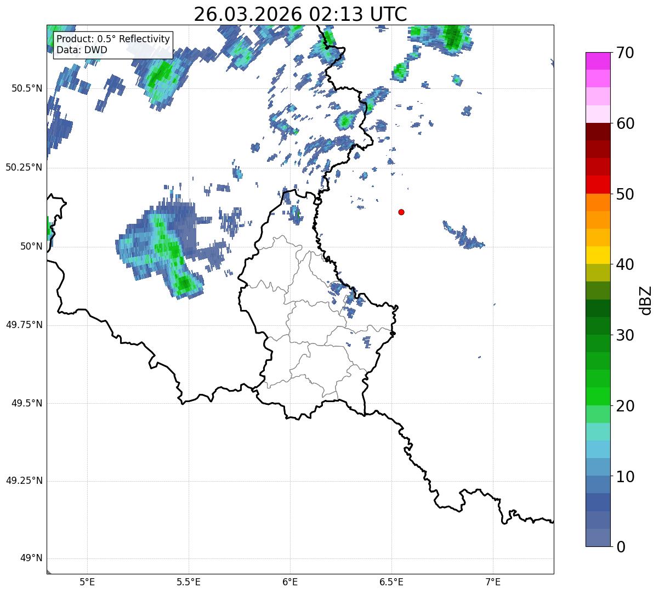Click the 'Data: DWD' label

coord(82,50)
